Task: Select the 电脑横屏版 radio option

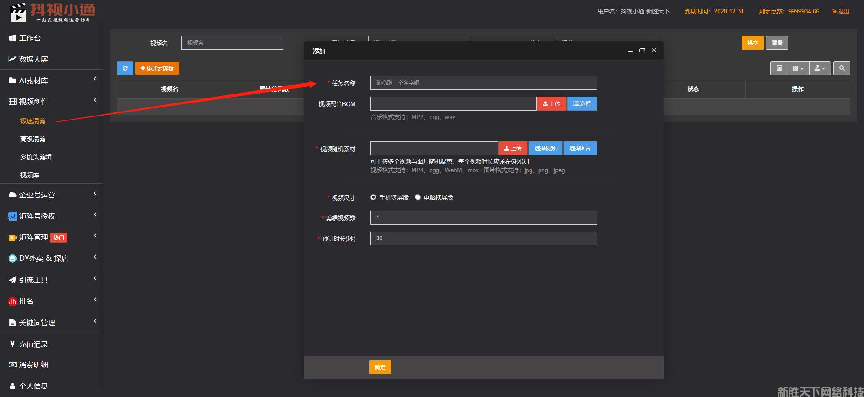Action: (418, 197)
